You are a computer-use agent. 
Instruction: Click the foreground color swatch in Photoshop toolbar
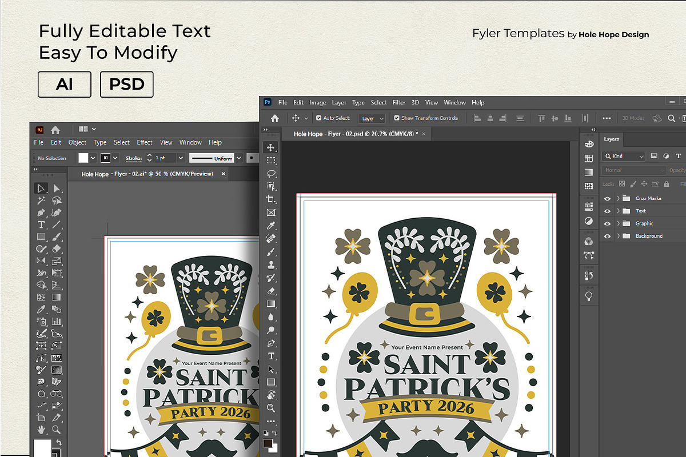(269, 443)
